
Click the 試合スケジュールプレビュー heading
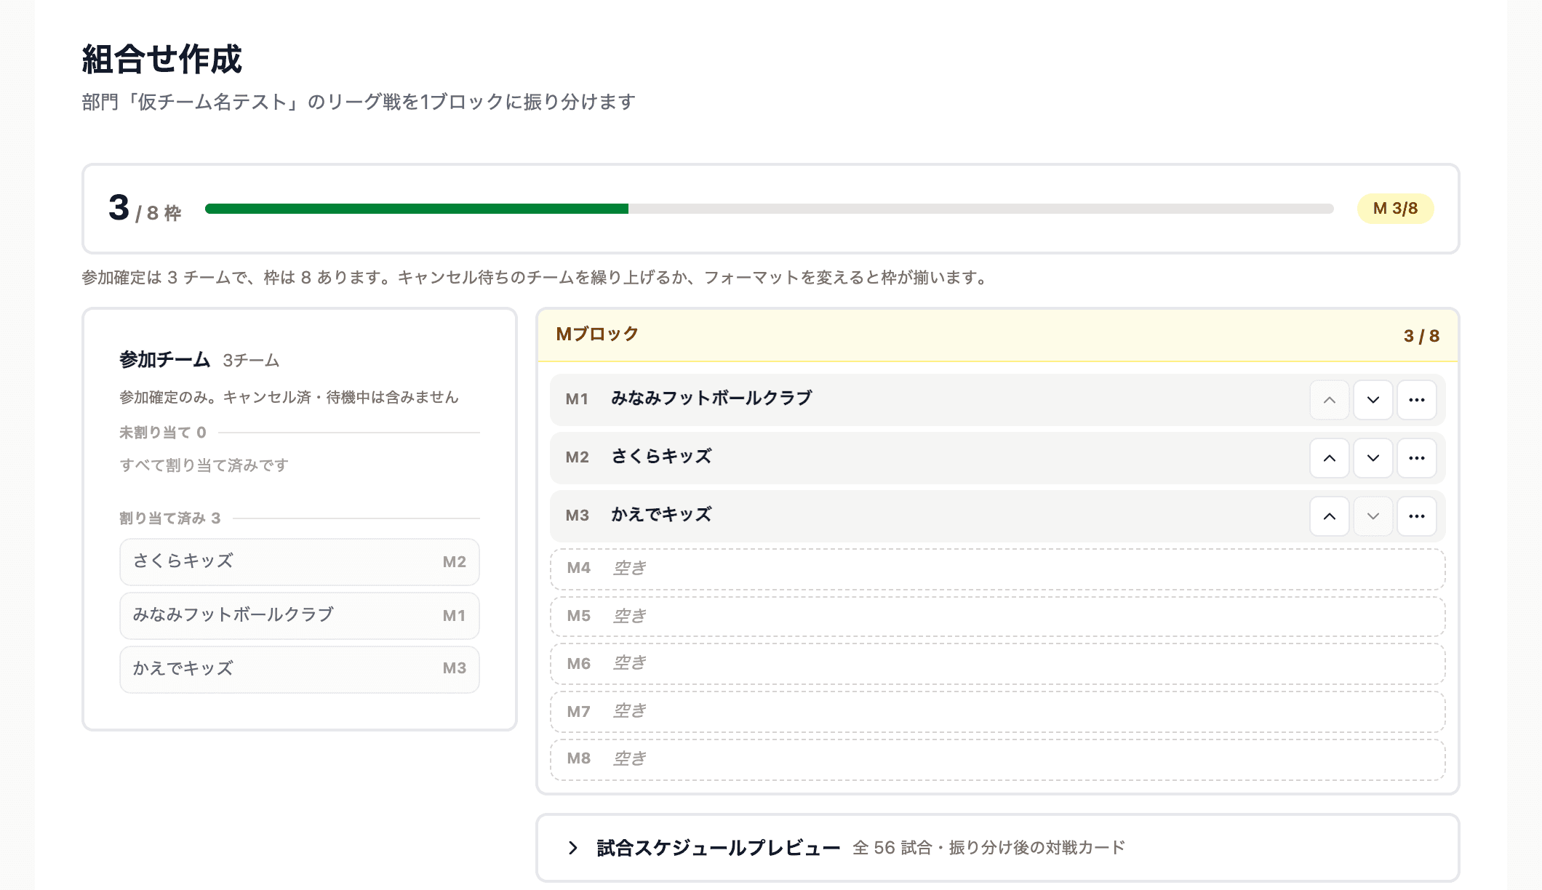tap(719, 848)
